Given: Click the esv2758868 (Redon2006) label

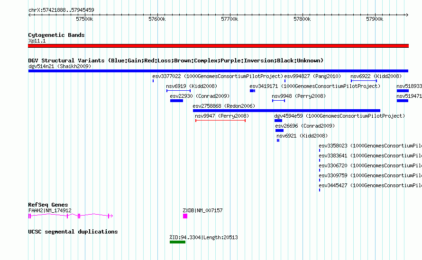Looking at the screenshot, I should 224,106.
